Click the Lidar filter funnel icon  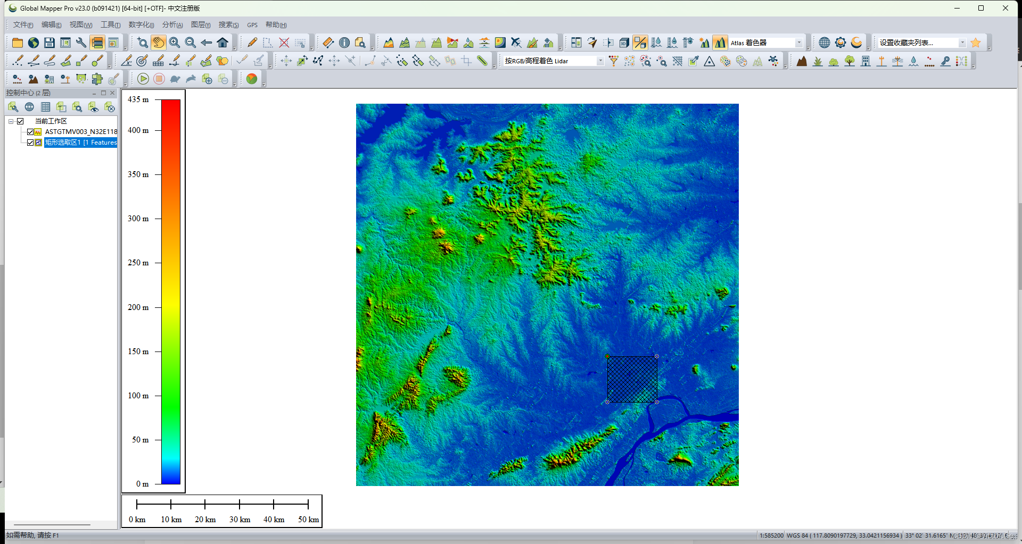tap(614, 61)
